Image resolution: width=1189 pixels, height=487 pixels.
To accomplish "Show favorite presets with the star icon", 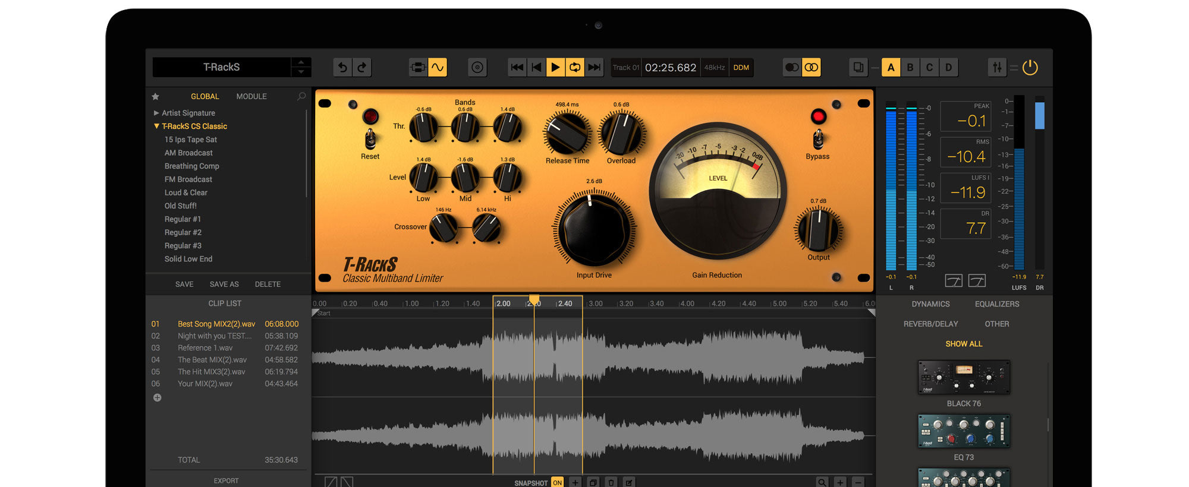I will coord(156,96).
